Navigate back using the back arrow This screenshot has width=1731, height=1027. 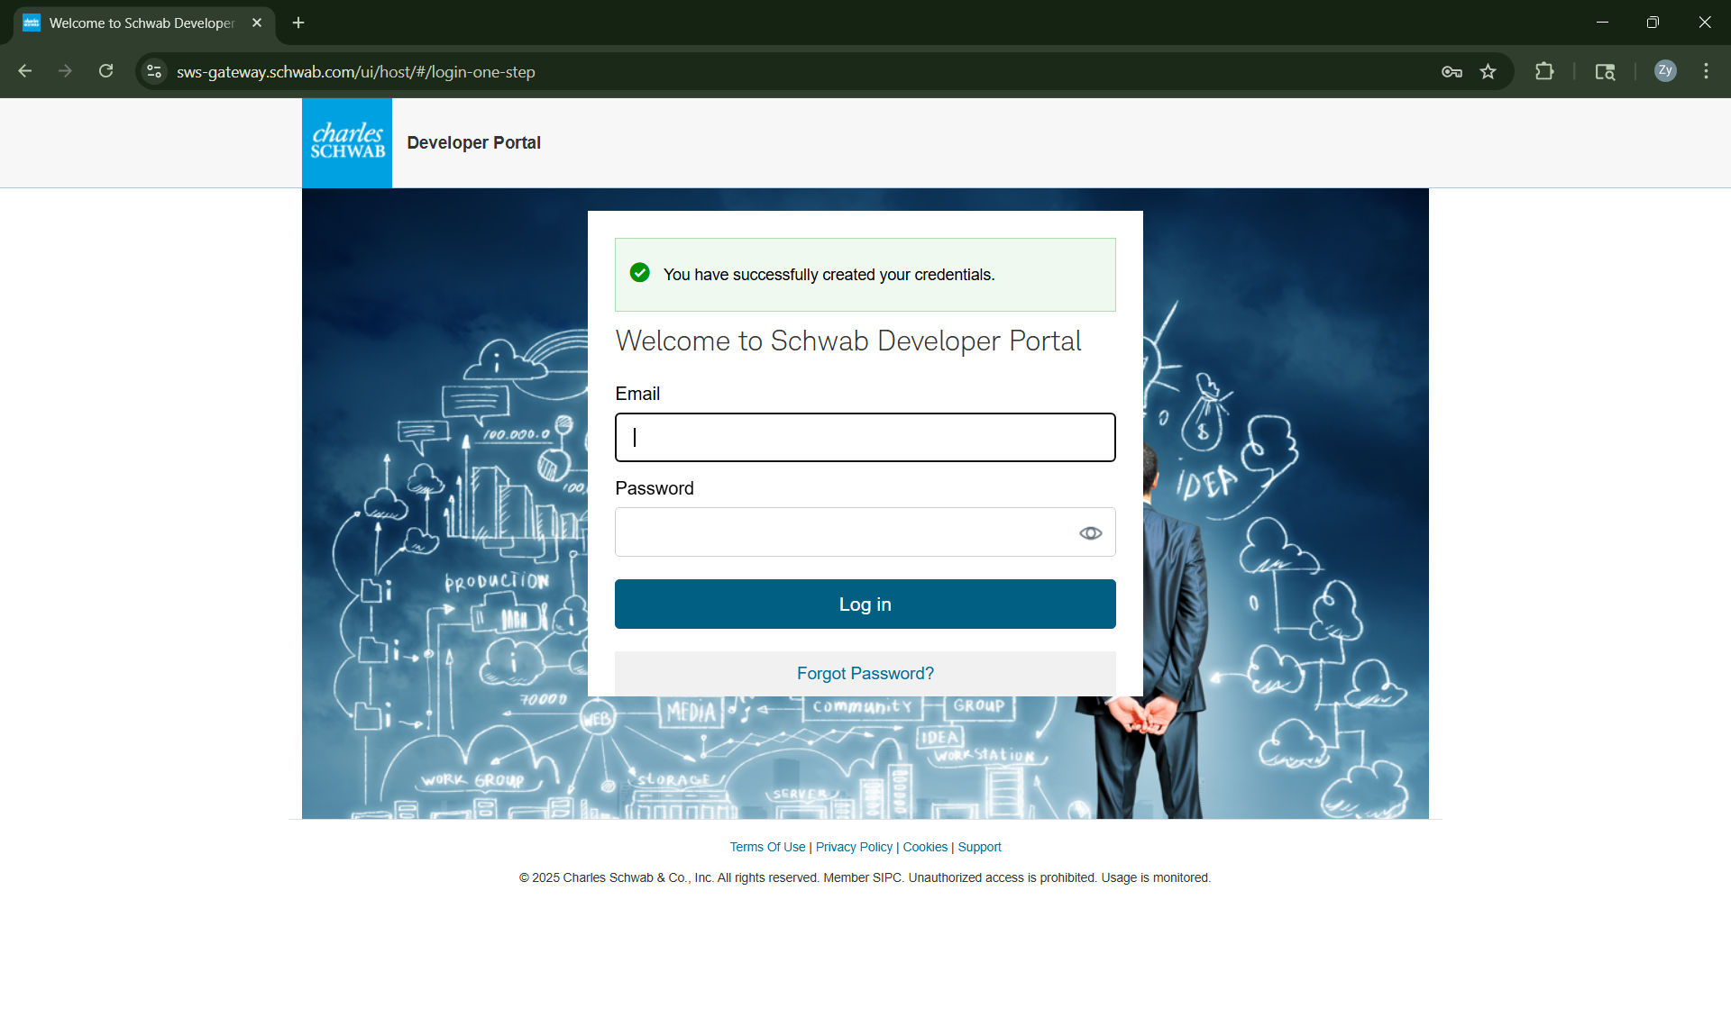(24, 71)
